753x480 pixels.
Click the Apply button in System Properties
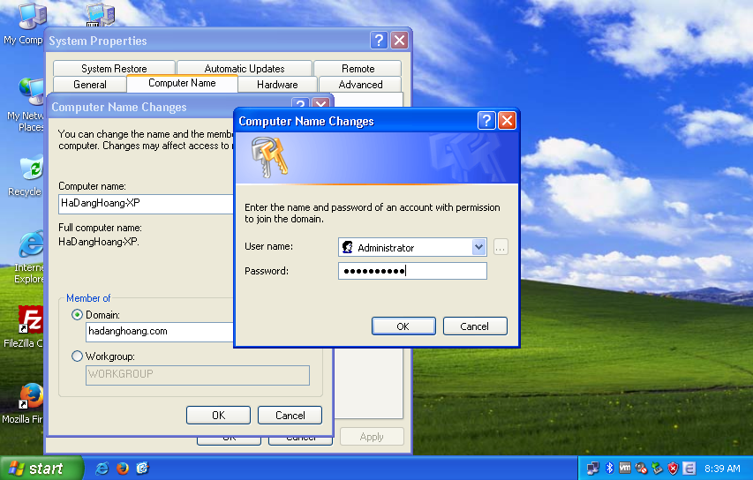point(372,437)
